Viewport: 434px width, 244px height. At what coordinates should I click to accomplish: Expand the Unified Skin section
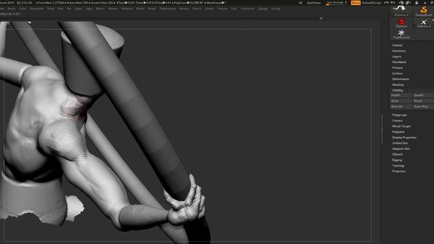tap(400, 143)
